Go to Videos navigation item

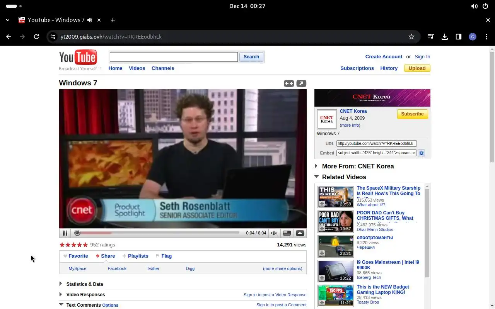pyautogui.click(x=137, y=68)
